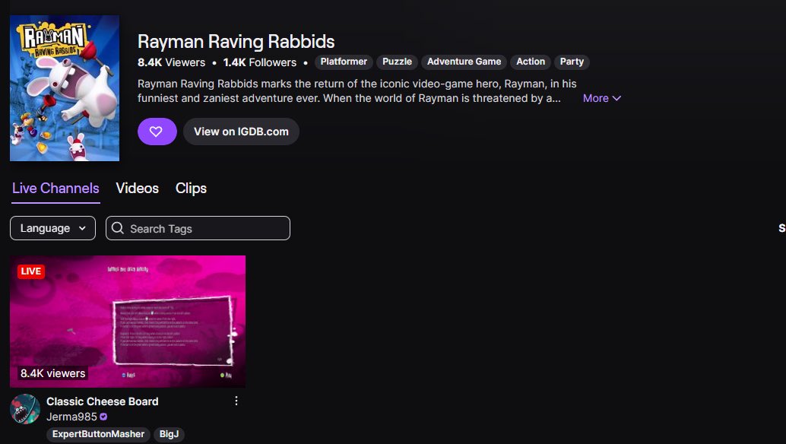Click the Rayman Raving Rabbids heading
The height and width of the screenshot is (444, 786).
click(x=236, y=42)
